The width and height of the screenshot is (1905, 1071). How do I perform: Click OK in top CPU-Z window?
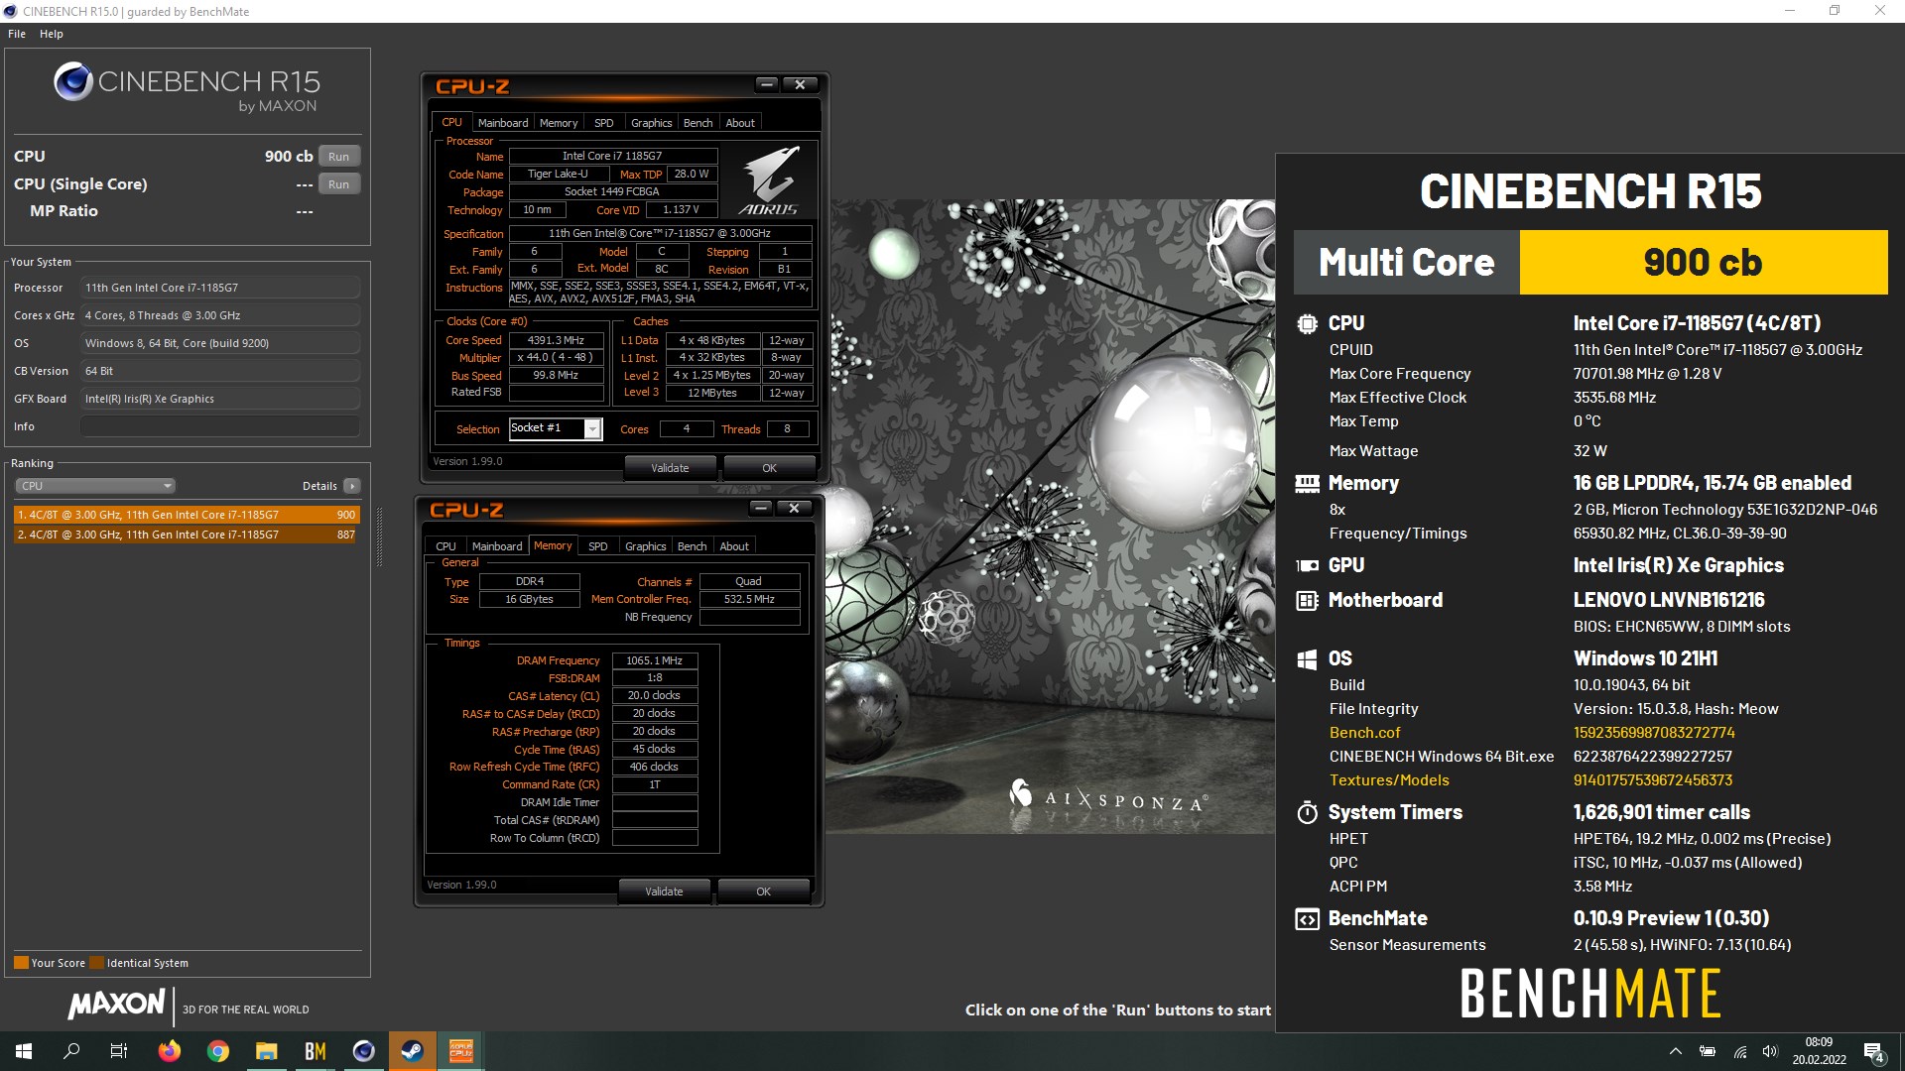pos(769,468)
